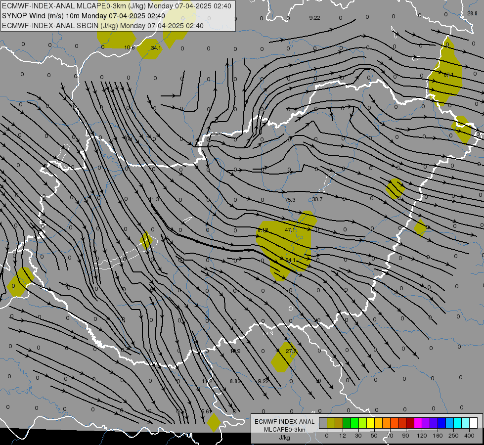Click the 47.1 value on the map
The width and height of the screenshot is (484, 445).
[290, 230]
